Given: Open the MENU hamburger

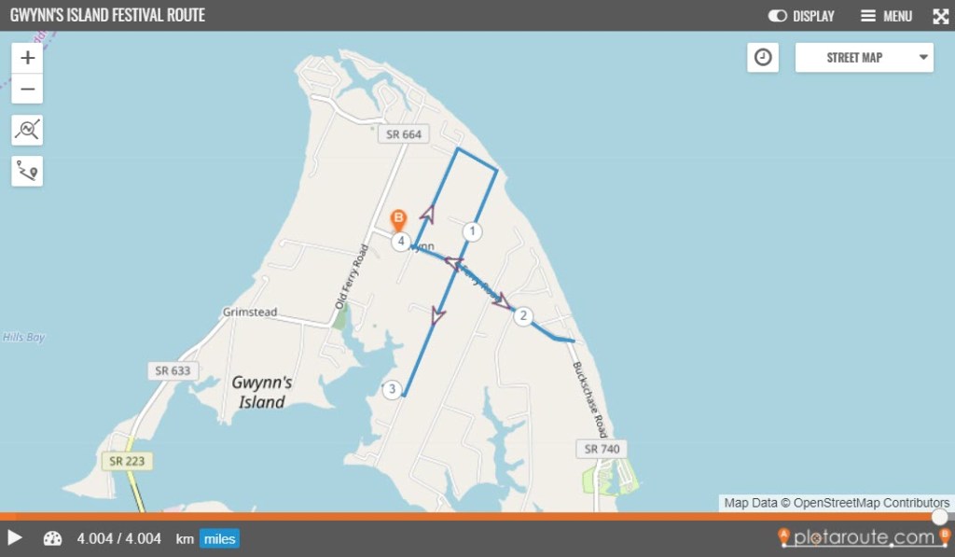Looking at the screenshot, I should point(886,16).
